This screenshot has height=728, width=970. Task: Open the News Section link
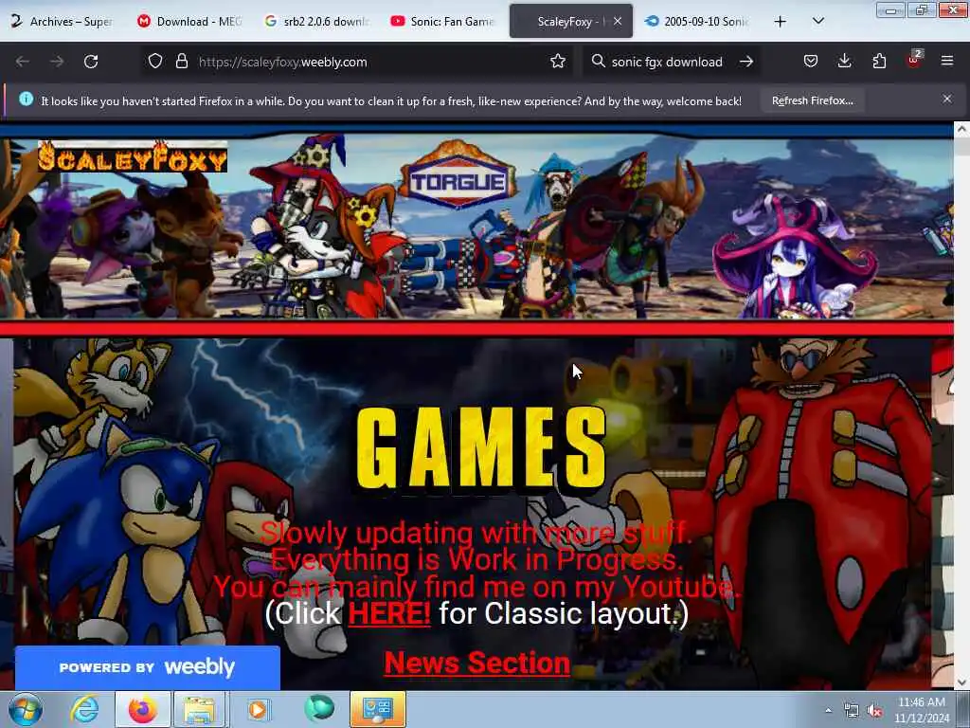477,663
